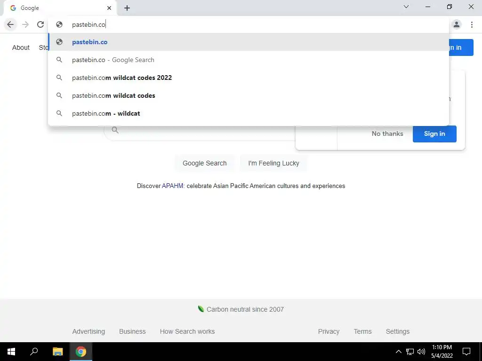Open the tab search chevron
This screenshot has height=361, width=482.
point(406,7)
